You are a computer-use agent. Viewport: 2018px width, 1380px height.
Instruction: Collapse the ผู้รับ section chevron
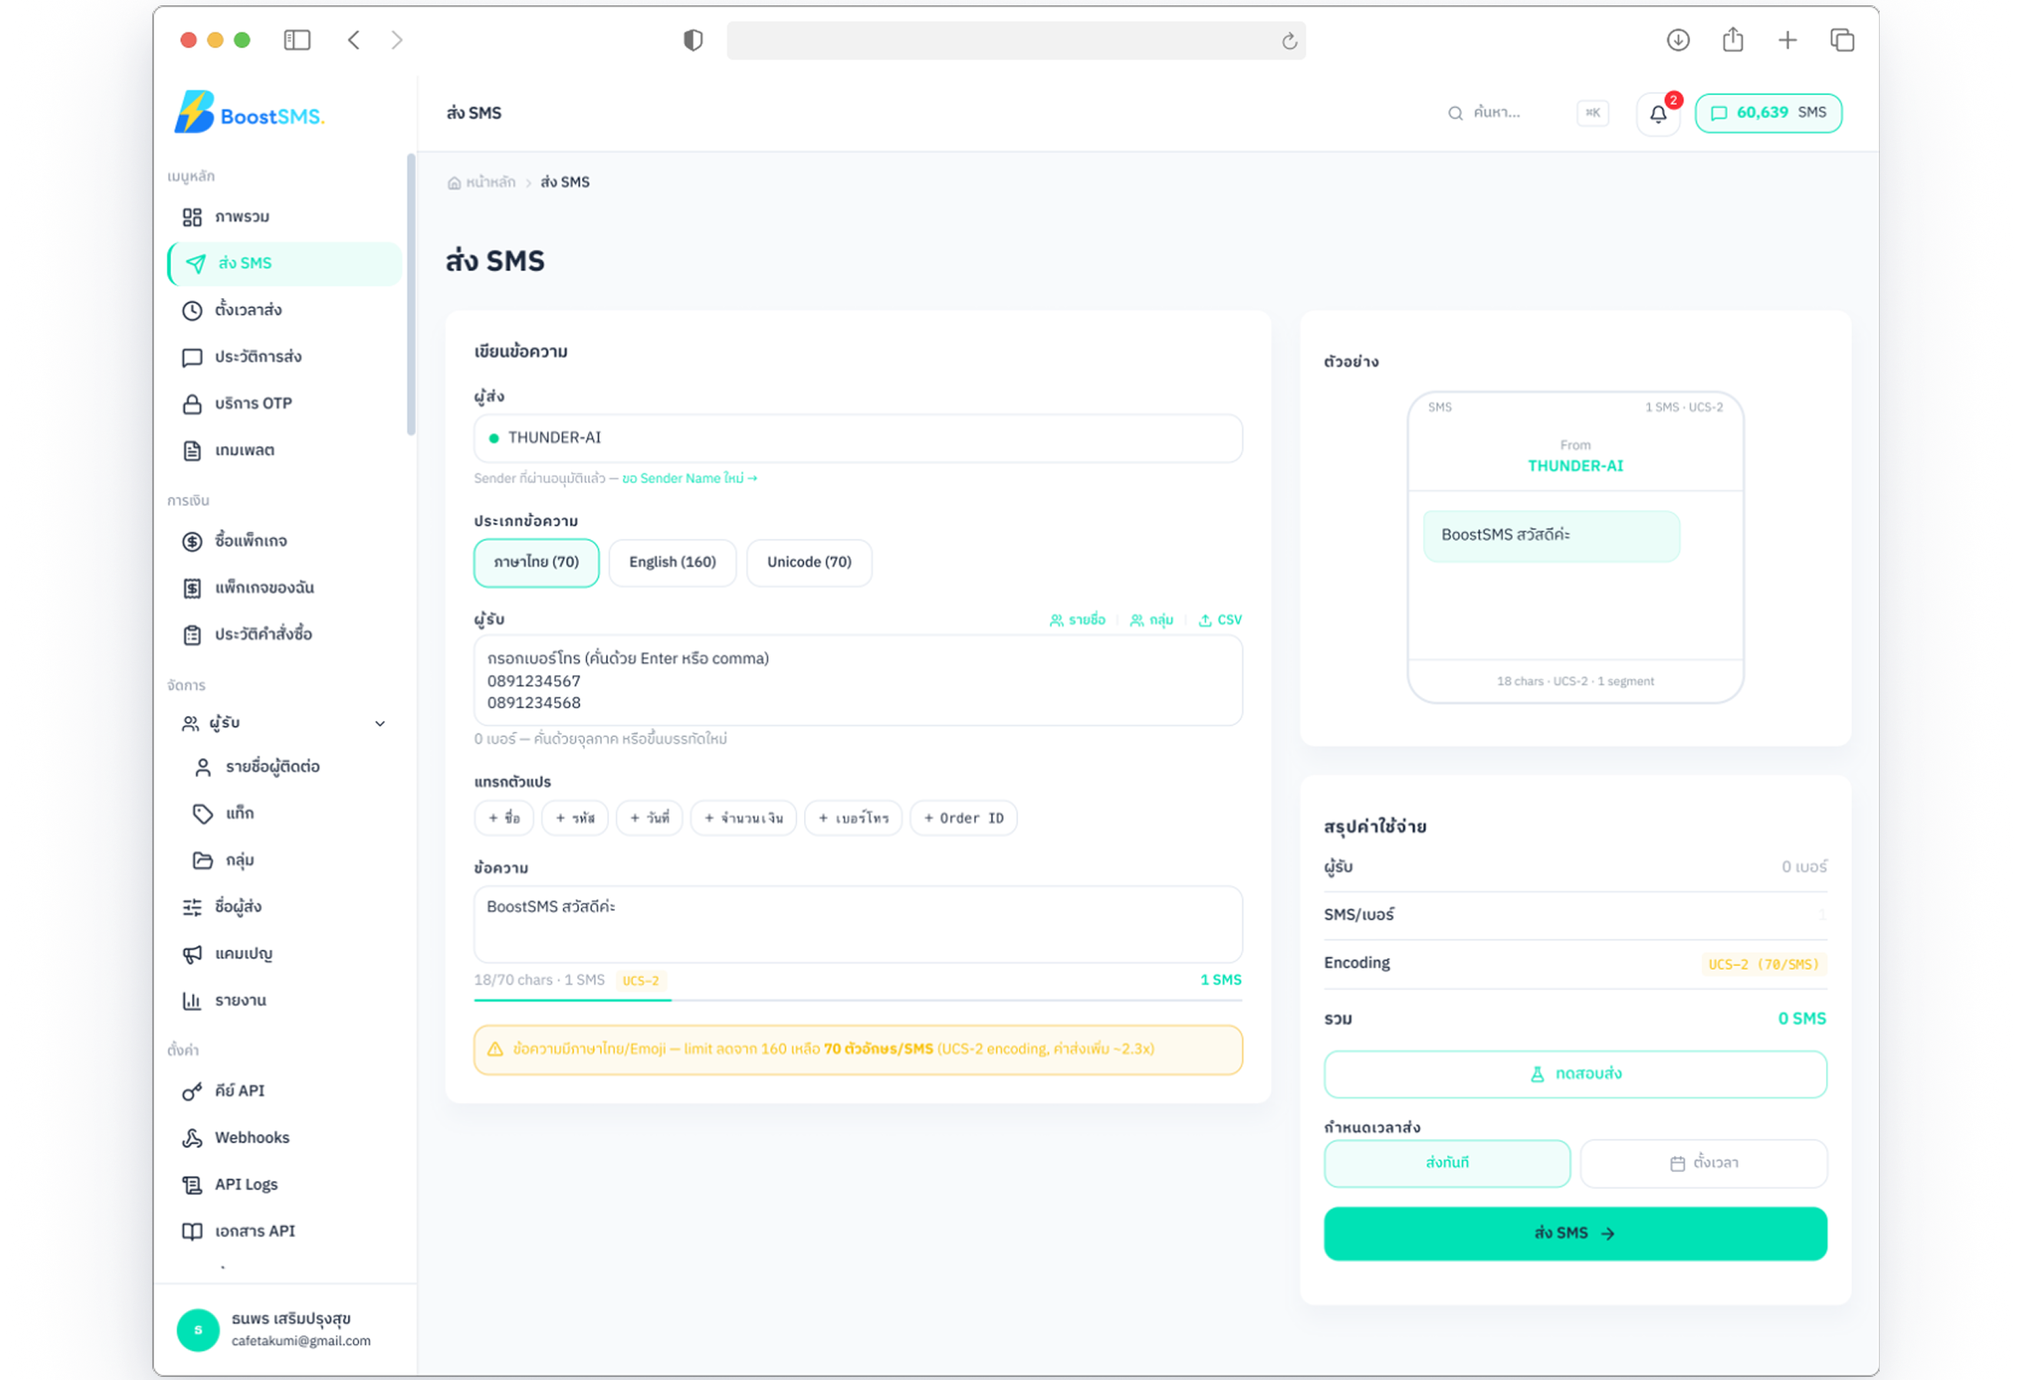pos(379,723)
